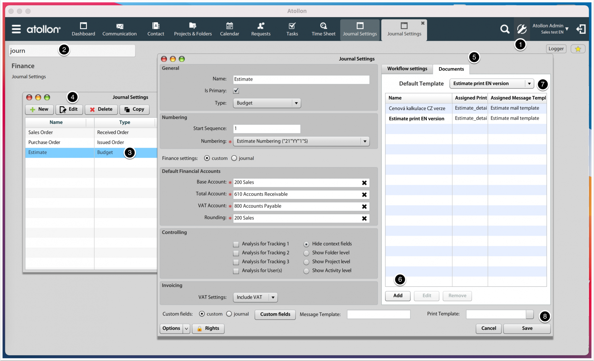
Task: Enable Analysis for Tracking 3
Action: pos(236,262)
